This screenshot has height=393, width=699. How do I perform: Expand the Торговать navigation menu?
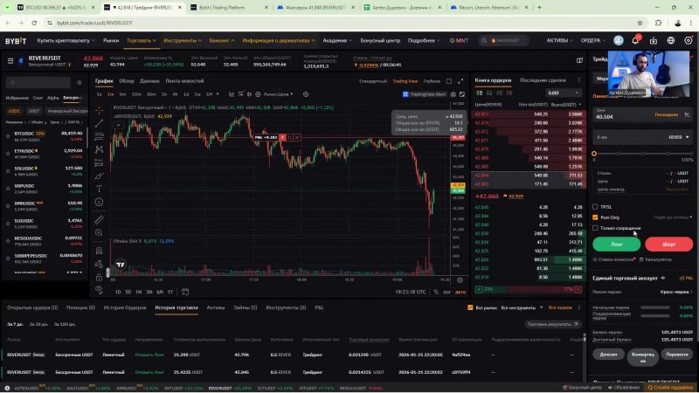(142, 40)
